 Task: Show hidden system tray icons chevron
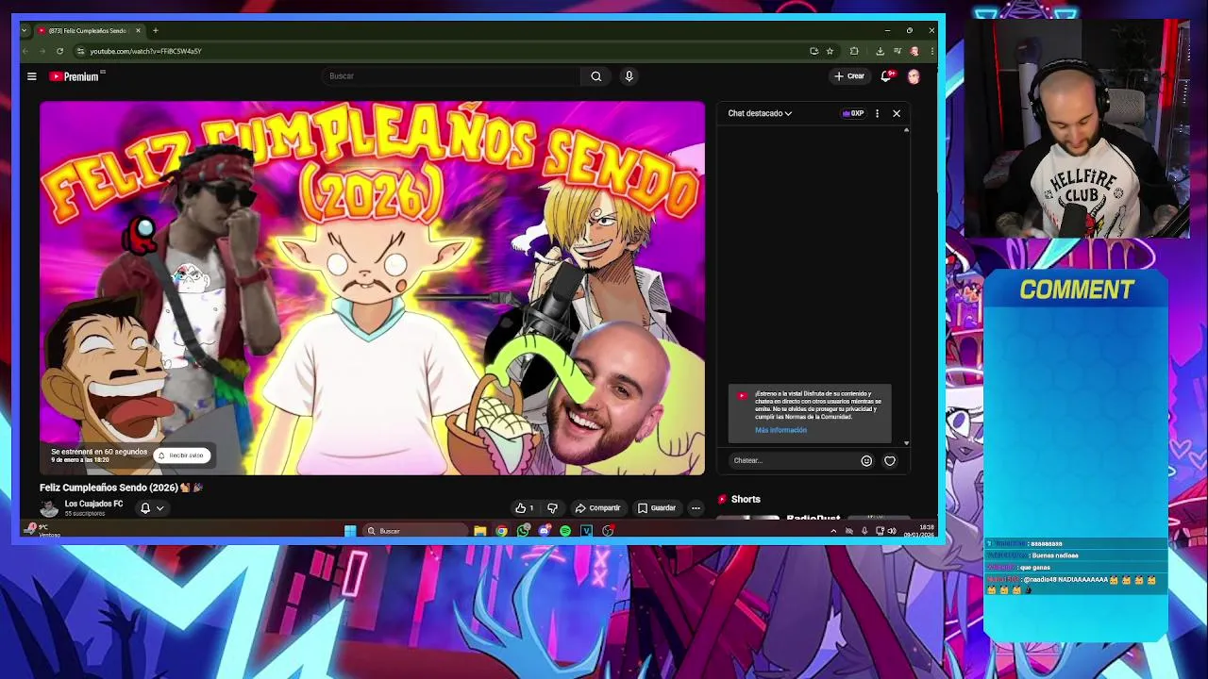(833, 531)
